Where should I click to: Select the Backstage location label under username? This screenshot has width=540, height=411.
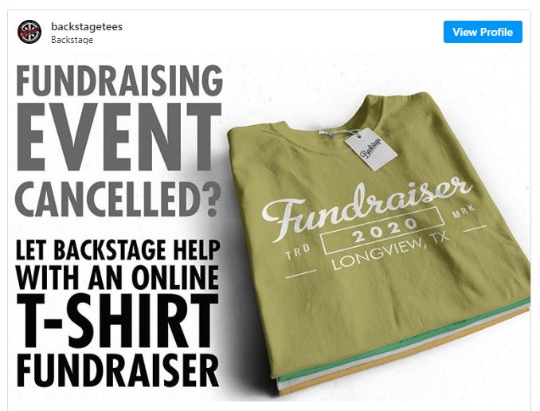point(72,40)
